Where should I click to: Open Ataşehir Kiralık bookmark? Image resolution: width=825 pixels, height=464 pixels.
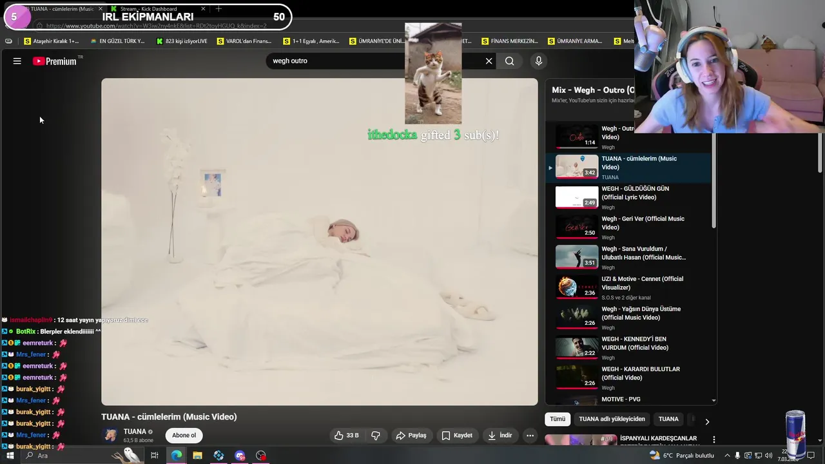[52, 41]
